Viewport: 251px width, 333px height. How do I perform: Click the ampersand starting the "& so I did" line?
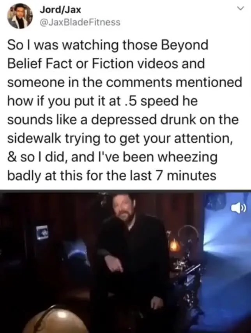point(11,157)
